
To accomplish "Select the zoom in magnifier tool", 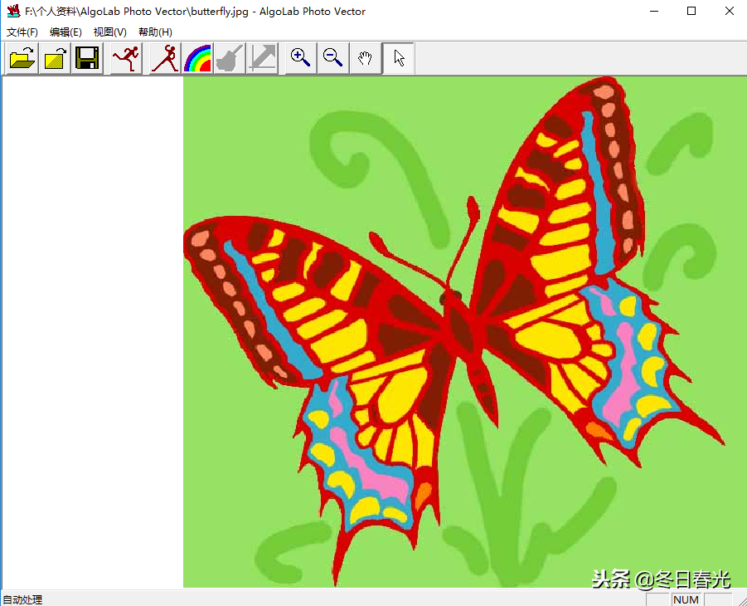I will (301, 58).
